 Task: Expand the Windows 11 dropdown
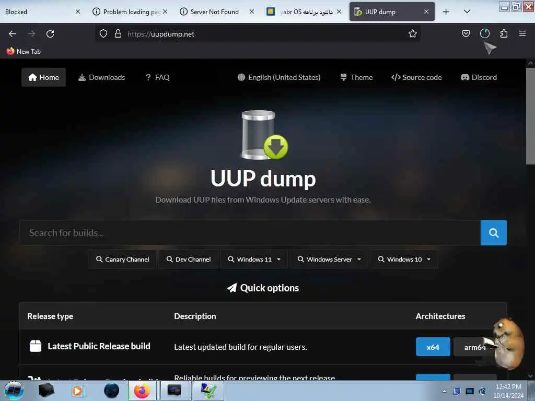(x=254, y=260)
